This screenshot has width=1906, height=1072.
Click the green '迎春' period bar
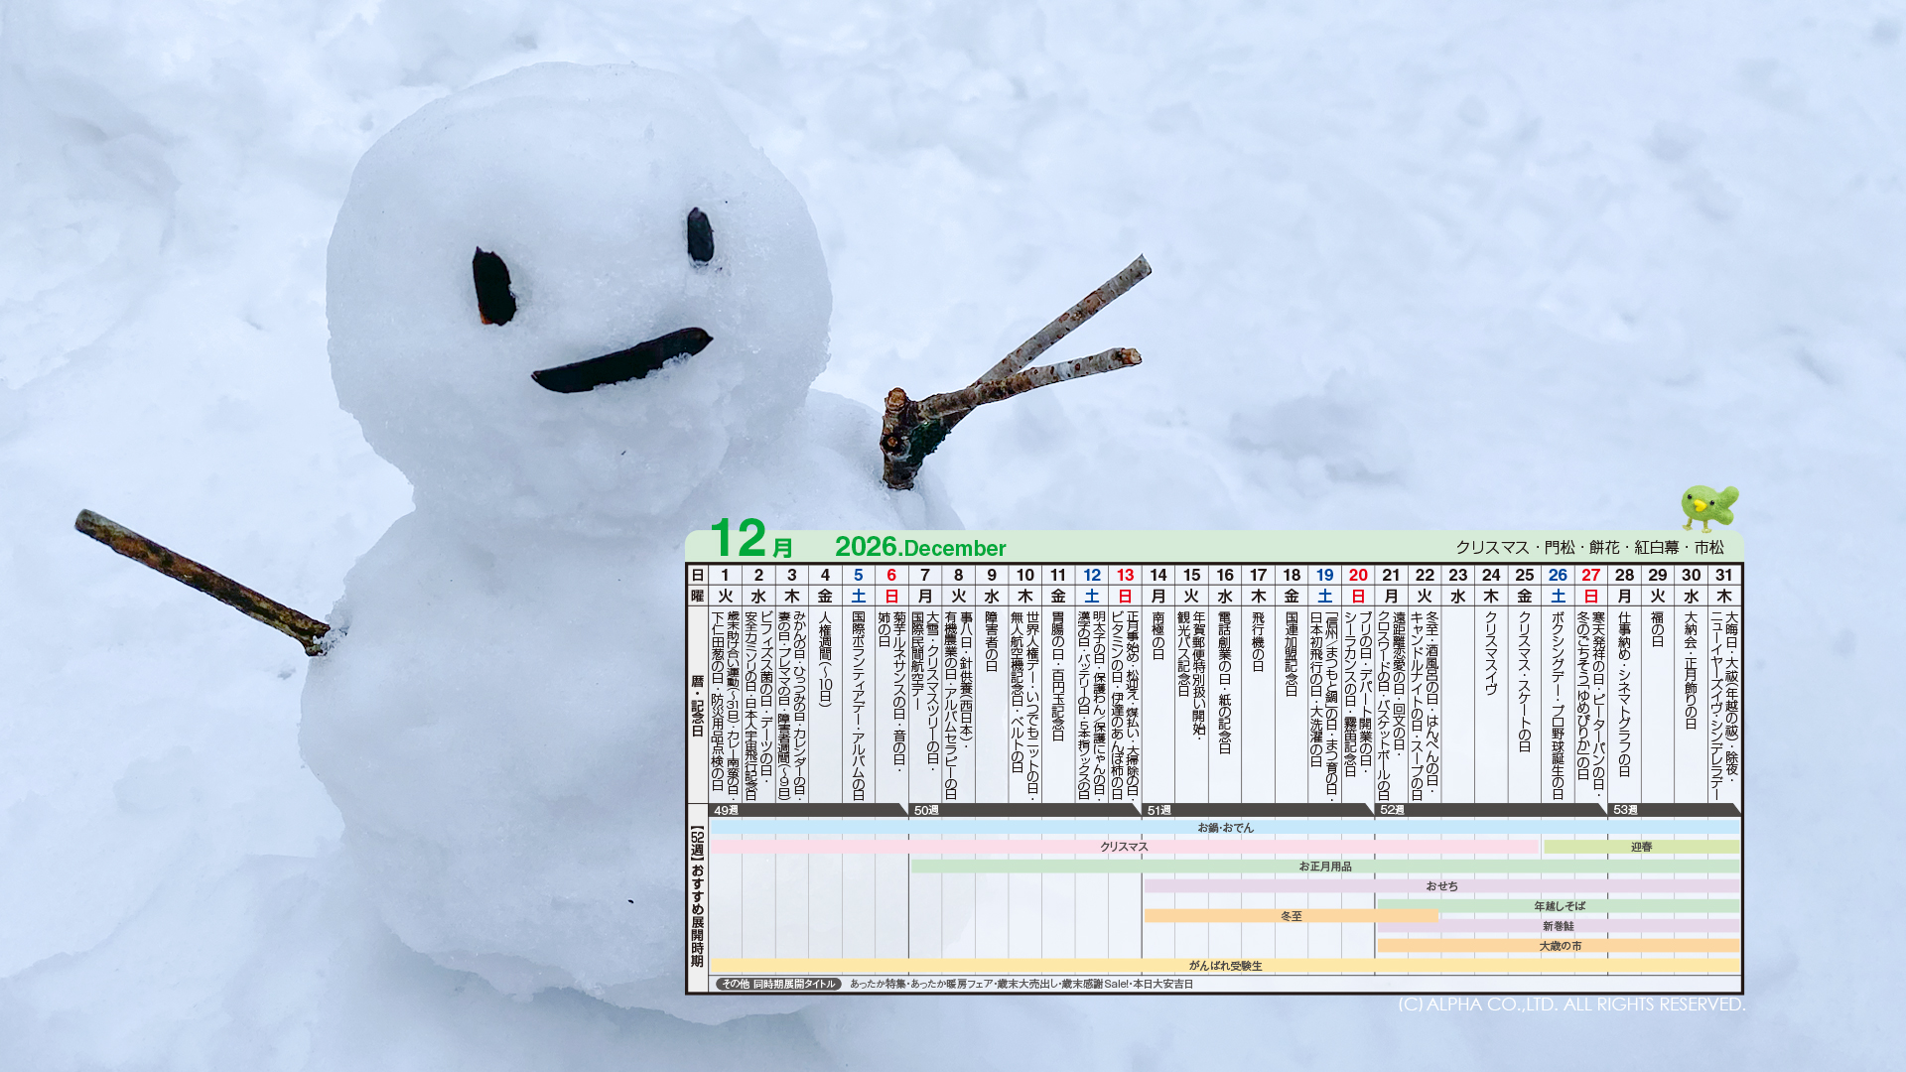pos(1642,847)
